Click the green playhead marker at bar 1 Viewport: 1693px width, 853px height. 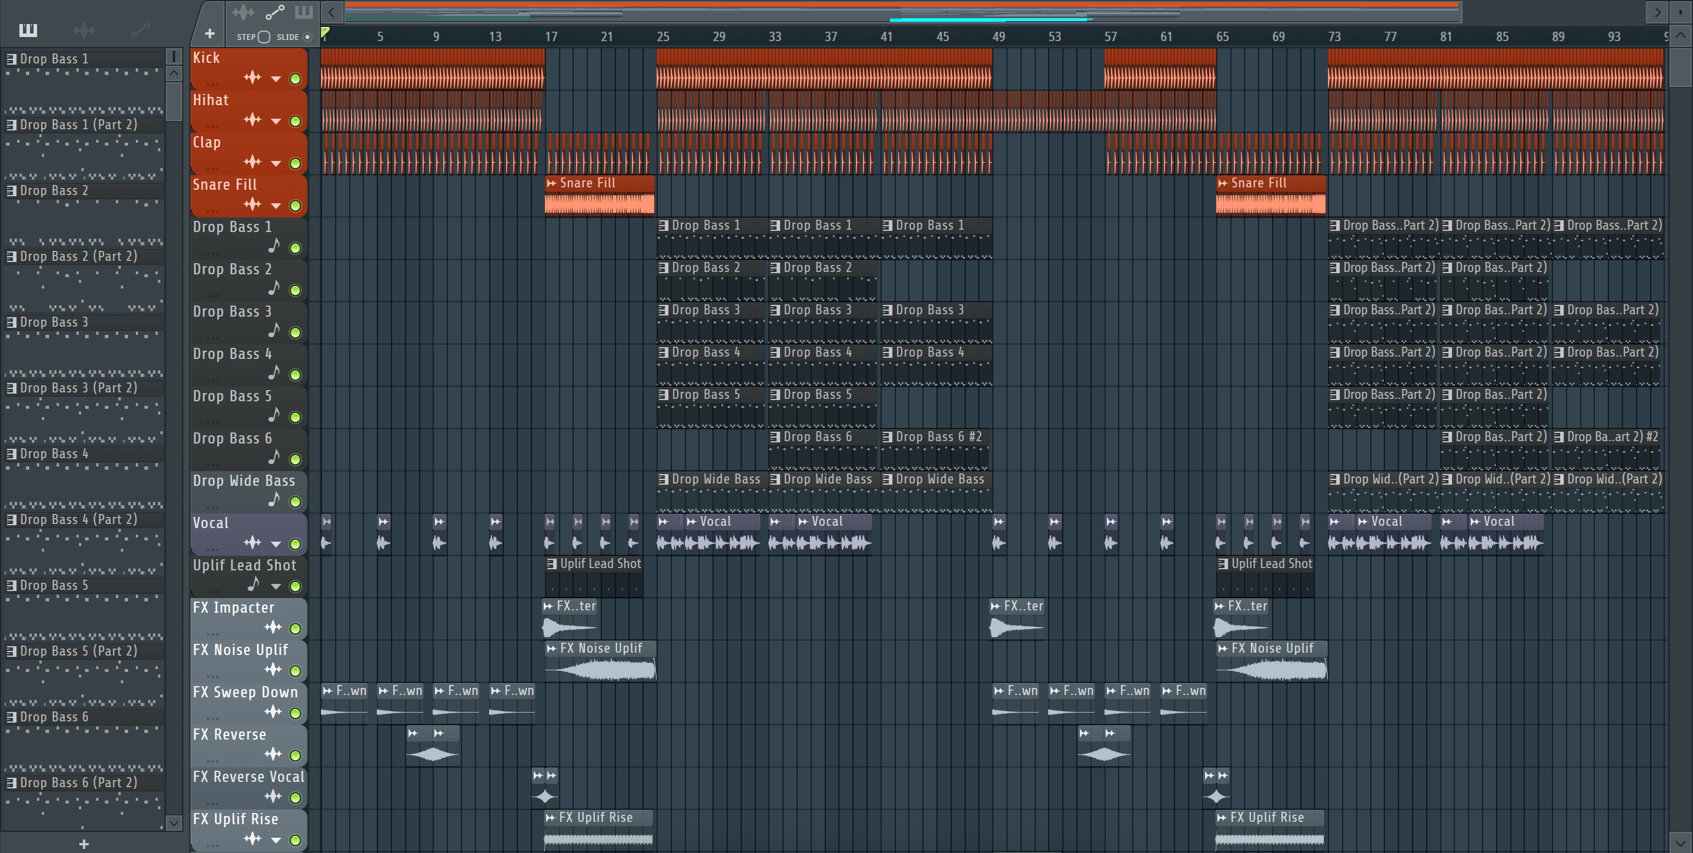click(324, 32)
